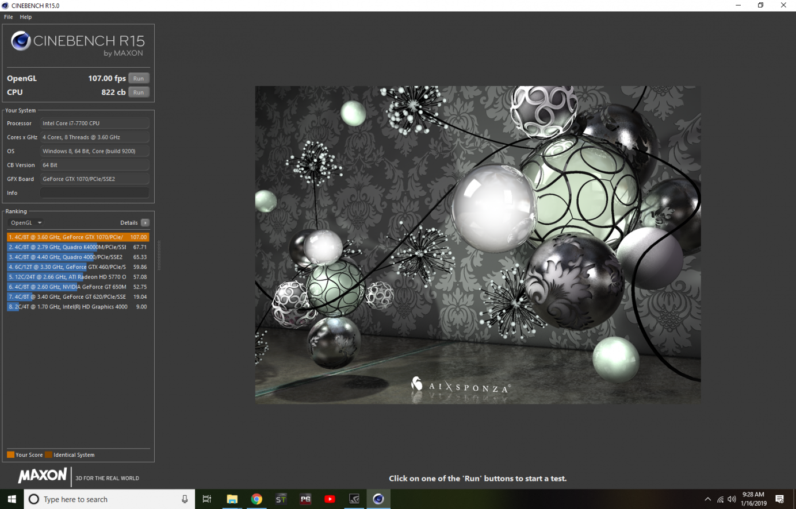
Task: Click the CB Version 64 Bit field
Action: pyautogui.click(x=95, y=165)
